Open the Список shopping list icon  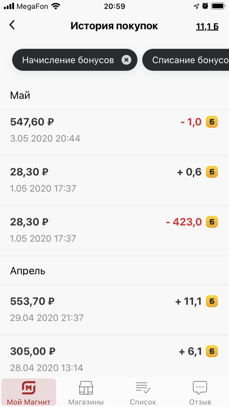(x=143, y=387)
